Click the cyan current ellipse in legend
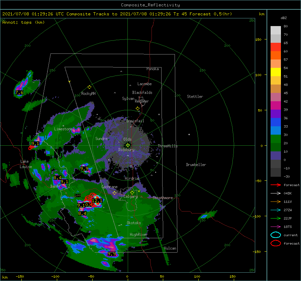 pos(276,235)
